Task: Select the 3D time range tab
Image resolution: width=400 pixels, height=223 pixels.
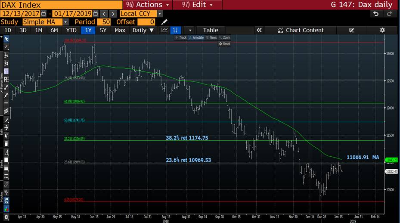Action: [x=23, y=31]
